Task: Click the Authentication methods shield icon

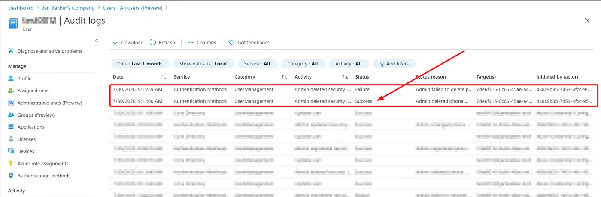Action: [11, 176]
